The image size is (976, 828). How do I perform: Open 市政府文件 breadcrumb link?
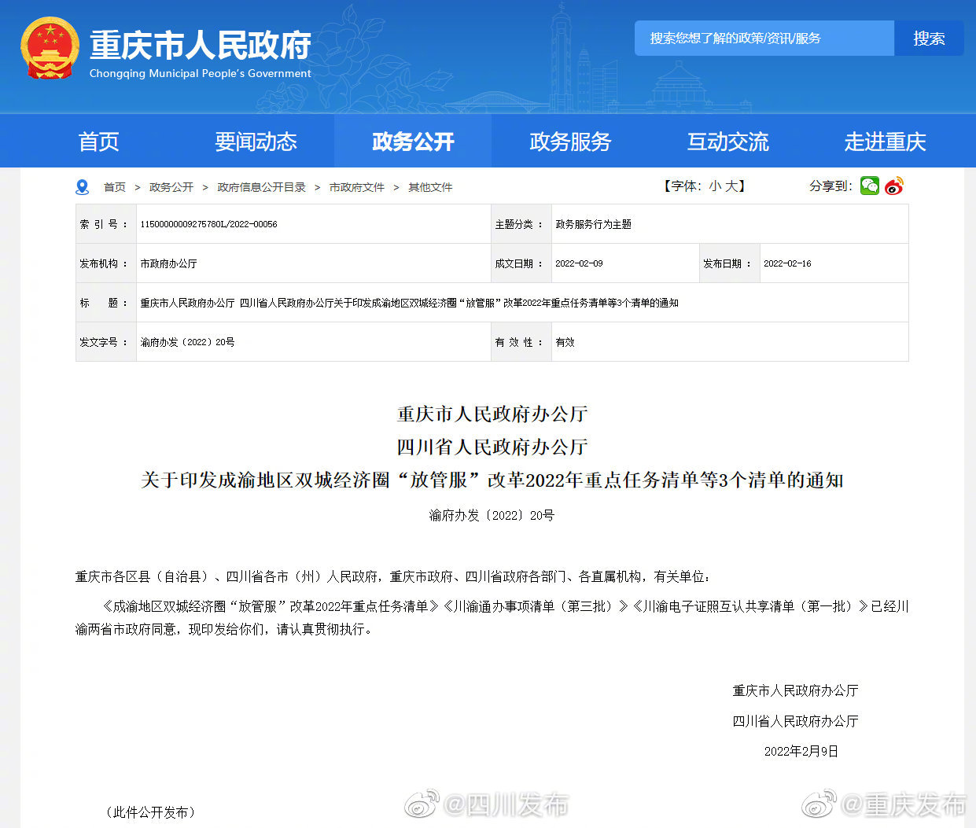tap(357, 187)
